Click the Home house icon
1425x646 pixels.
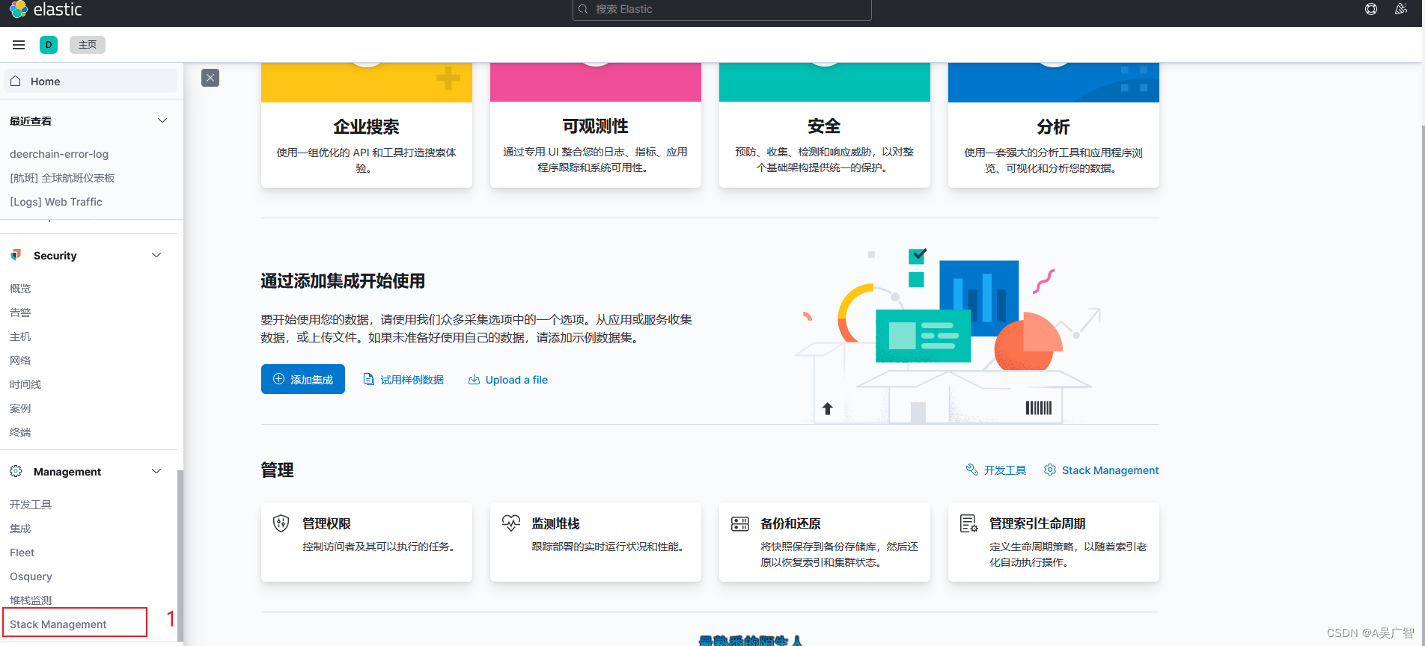point(16,81)
